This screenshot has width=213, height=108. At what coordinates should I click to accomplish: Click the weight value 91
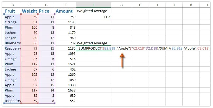click(x=30, y=22)
